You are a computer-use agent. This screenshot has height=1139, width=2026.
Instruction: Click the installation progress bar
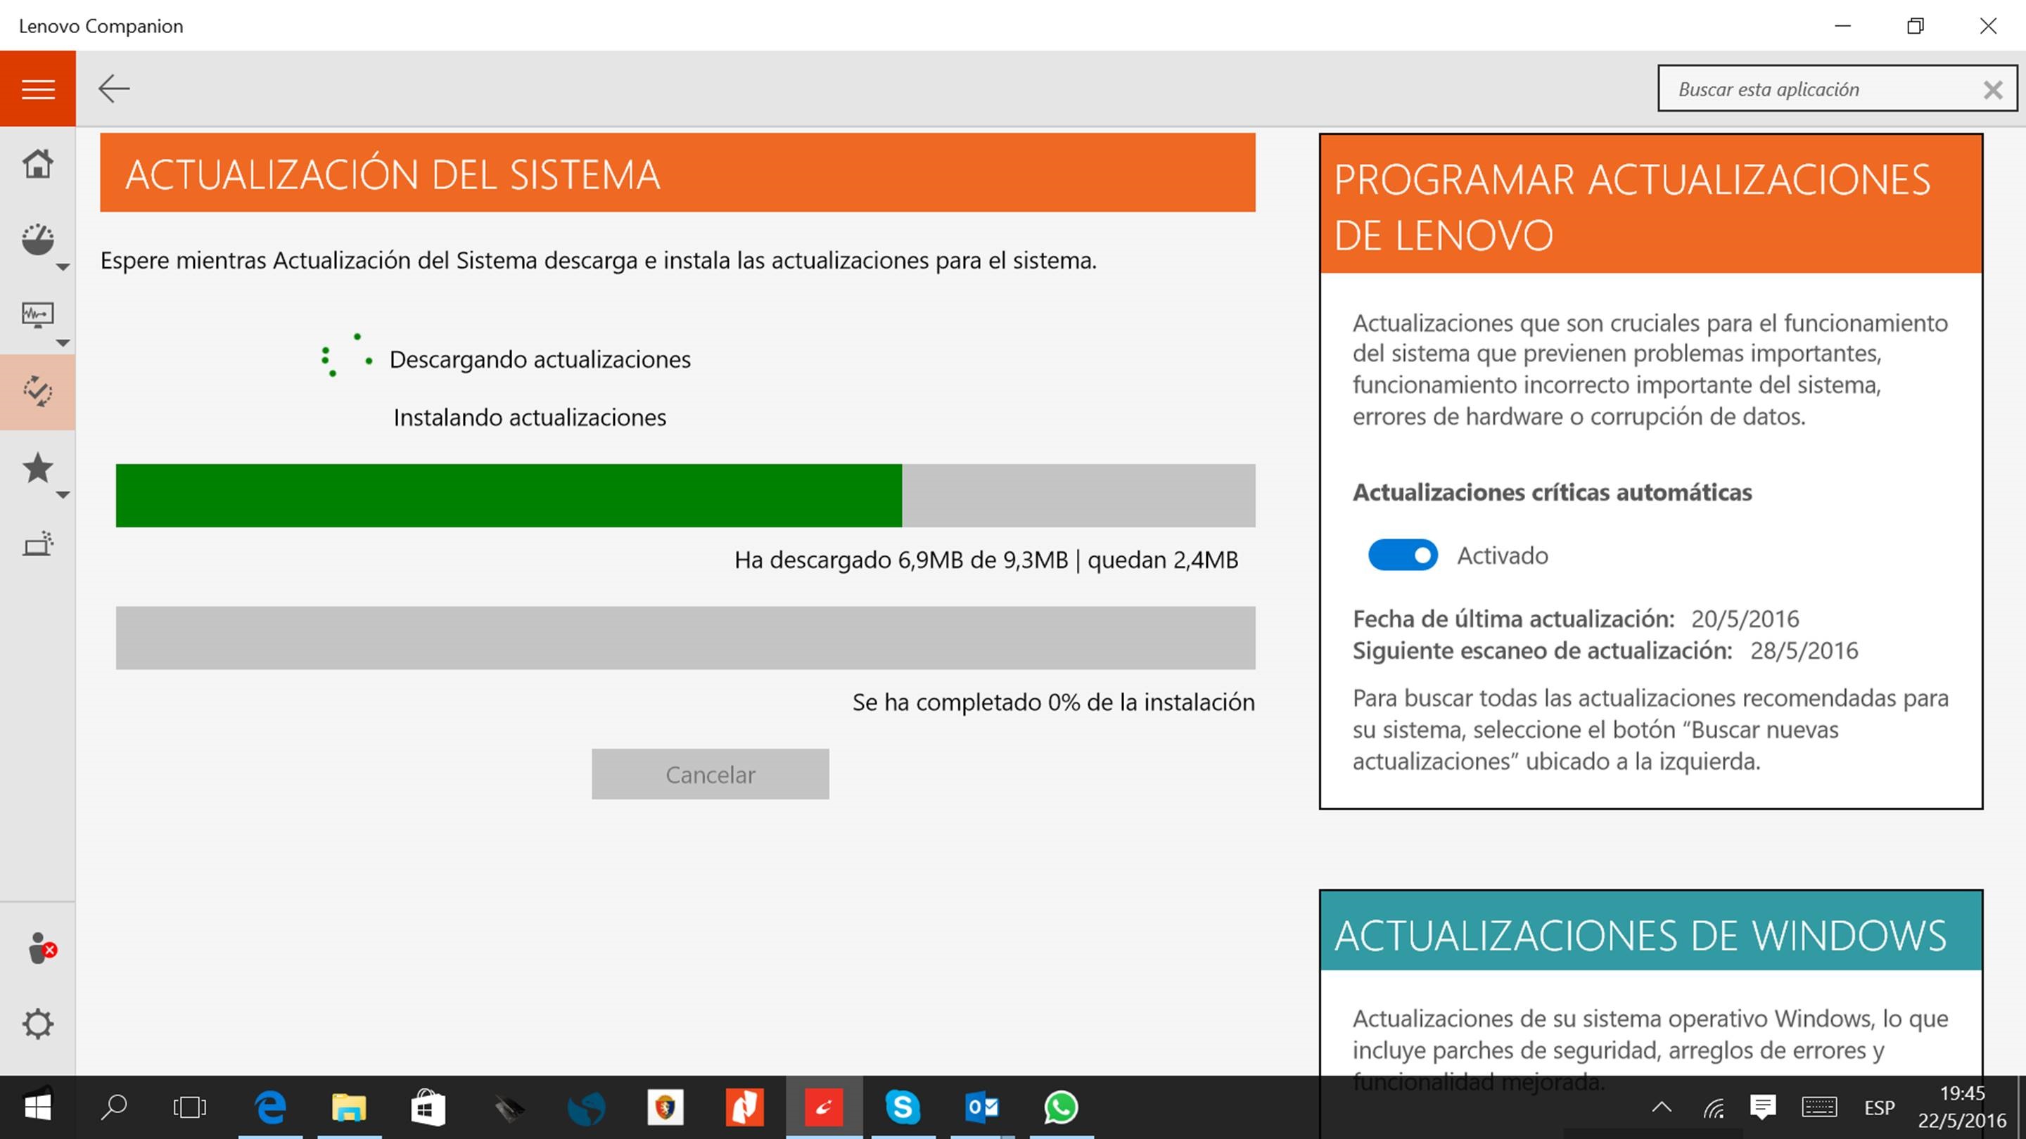coord(685,638)
